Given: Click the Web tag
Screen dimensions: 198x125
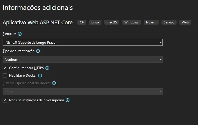Looking at the screenshot, I should click(185, 22).
